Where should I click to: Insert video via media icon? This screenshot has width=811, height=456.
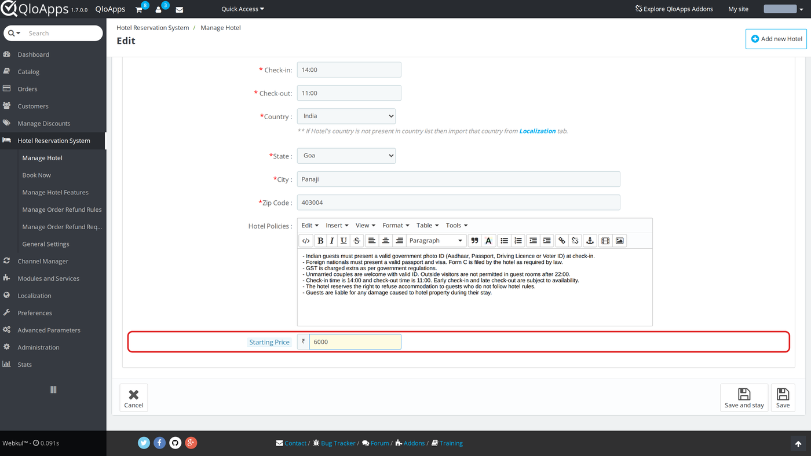(605, 241)
